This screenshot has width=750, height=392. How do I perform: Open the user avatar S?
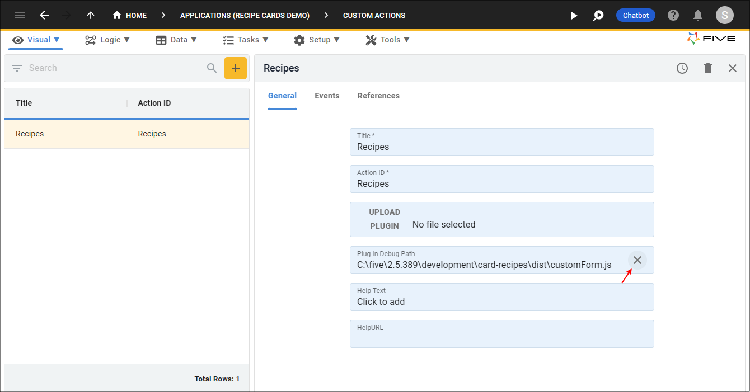point(724,15)
